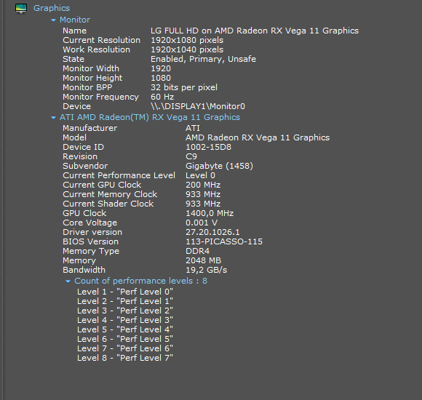Image resolution: width=422 pixels, height=400 pixels.
Task: Click the 1002-15D8 value
Action: pyautogui.click(x=208, y=147)
